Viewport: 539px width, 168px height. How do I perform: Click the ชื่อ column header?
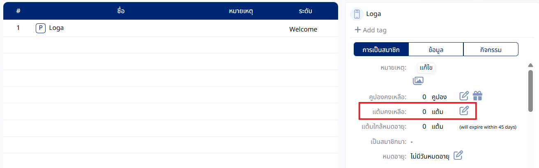121,11
